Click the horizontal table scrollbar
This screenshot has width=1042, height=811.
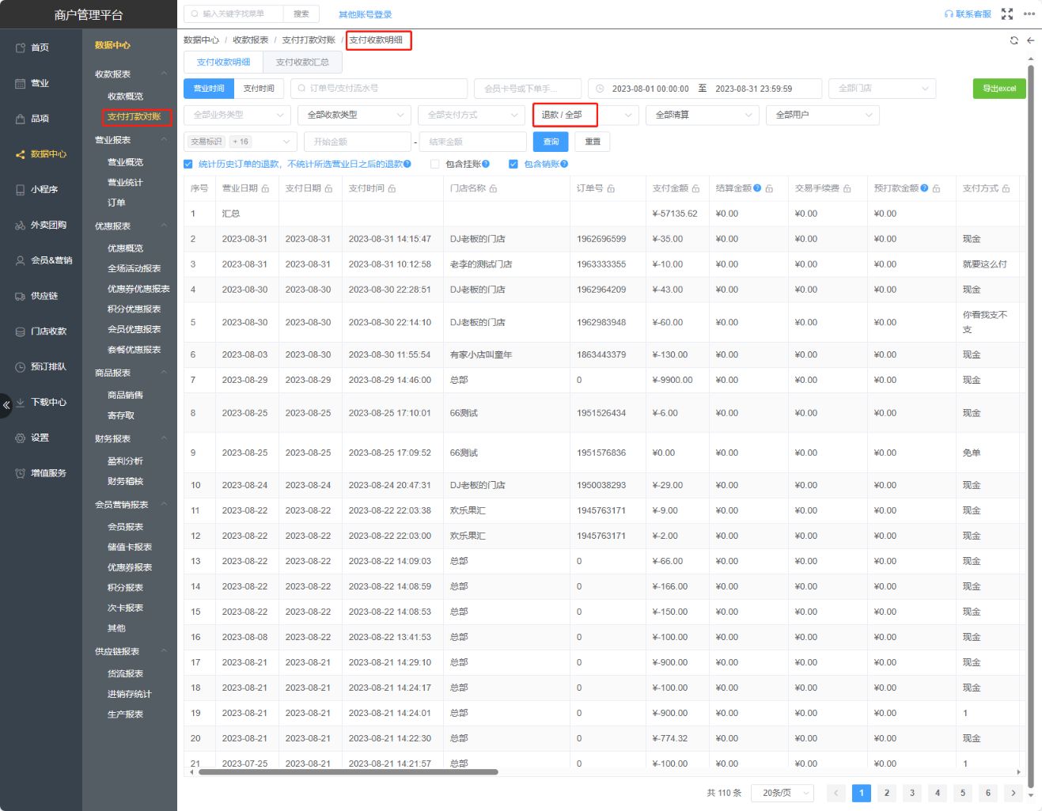[x=348, y=772]
